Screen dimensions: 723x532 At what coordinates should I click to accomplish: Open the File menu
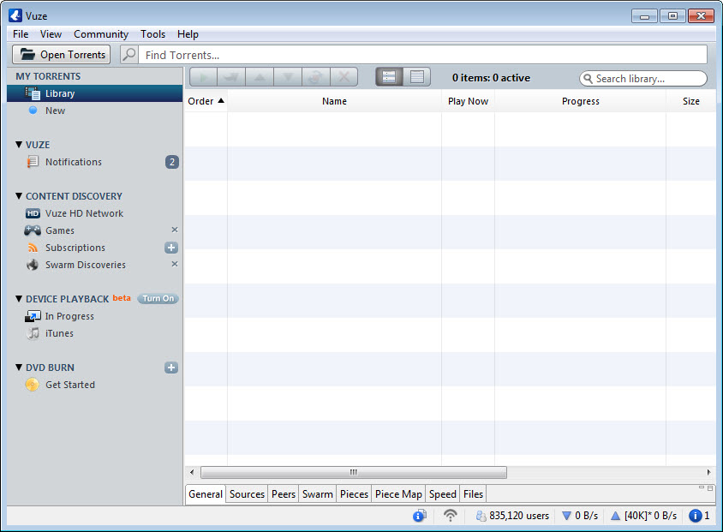21,34
